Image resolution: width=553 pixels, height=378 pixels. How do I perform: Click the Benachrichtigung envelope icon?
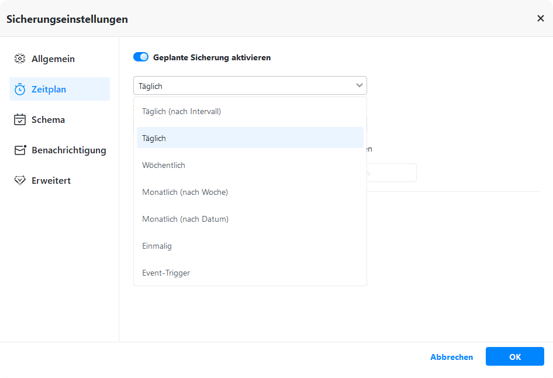(20, 150)
